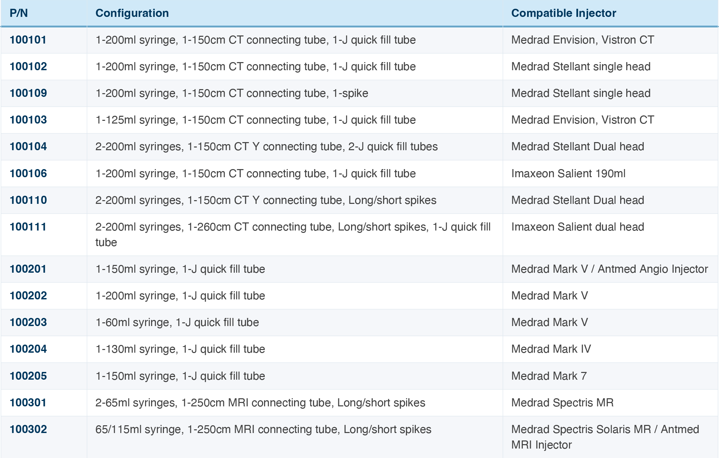The image size is (719, 458).
Task: Click Medrad Mark V in row 100203
Action: point(550,322)
